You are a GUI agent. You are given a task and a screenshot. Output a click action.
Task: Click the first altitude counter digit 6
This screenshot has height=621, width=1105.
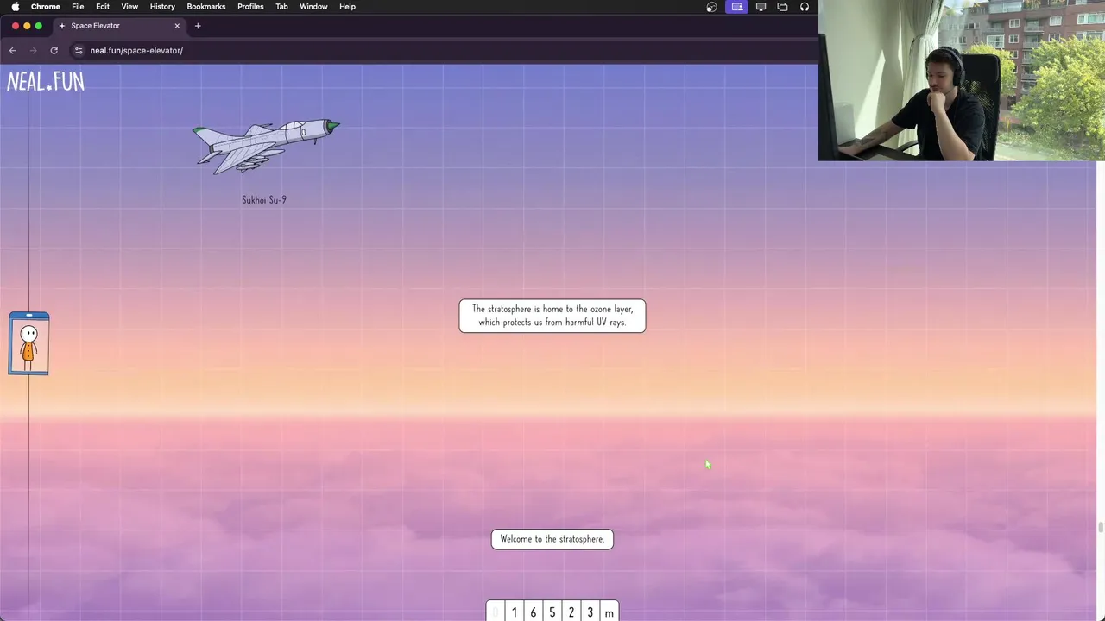tap(534, 612)
